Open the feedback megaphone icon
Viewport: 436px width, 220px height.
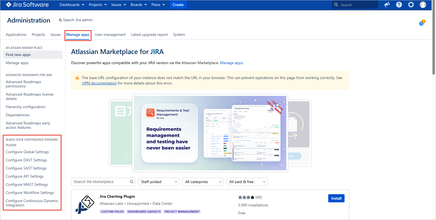pos(387,5)
